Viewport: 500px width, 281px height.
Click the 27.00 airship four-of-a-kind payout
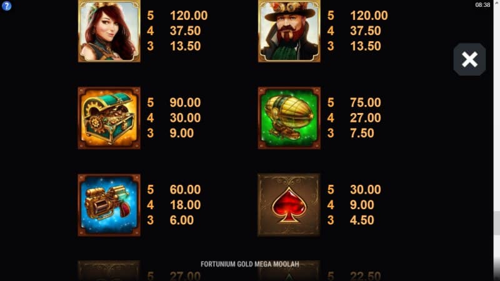click(x=366, y=118)
